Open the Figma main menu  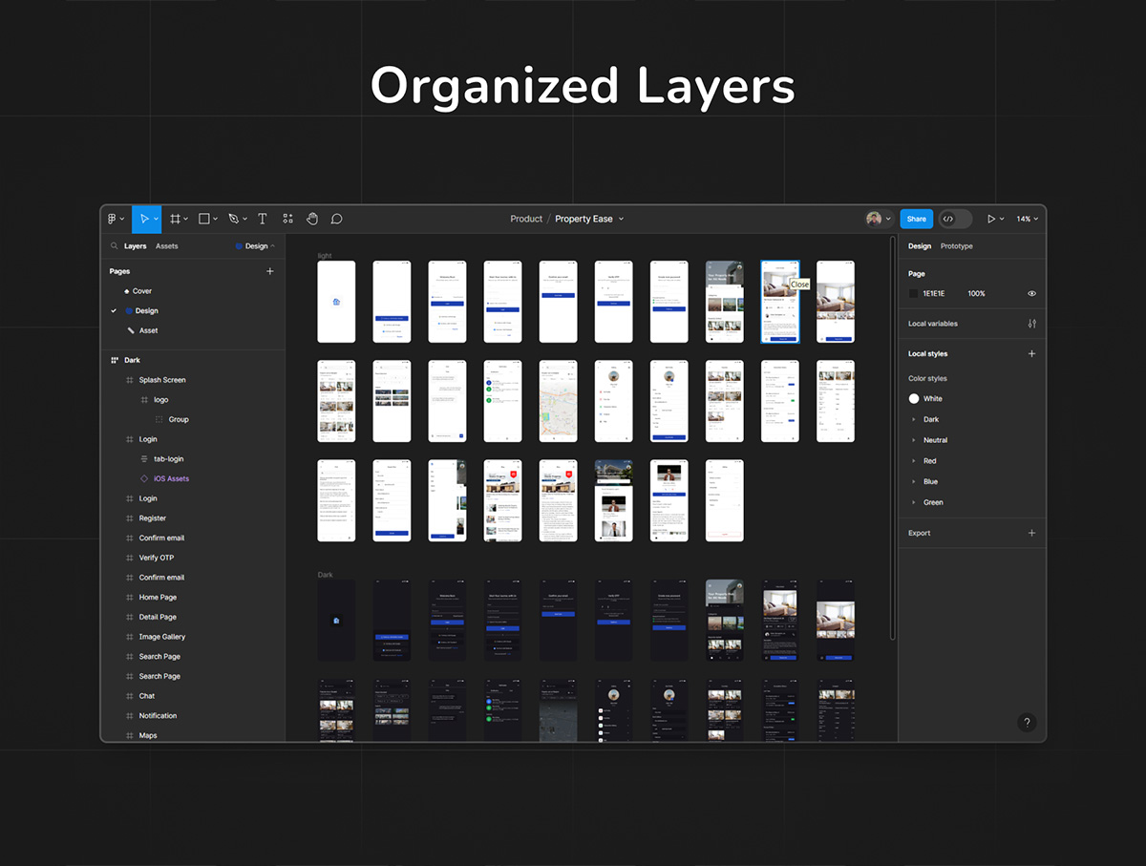pyautogui.click(x=115, y=219)
